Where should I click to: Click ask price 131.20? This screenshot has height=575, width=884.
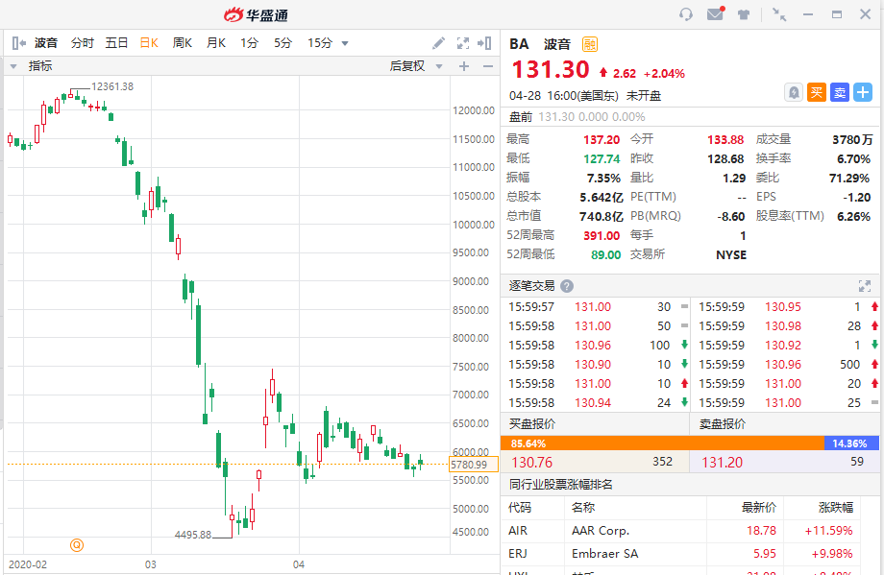723,463
